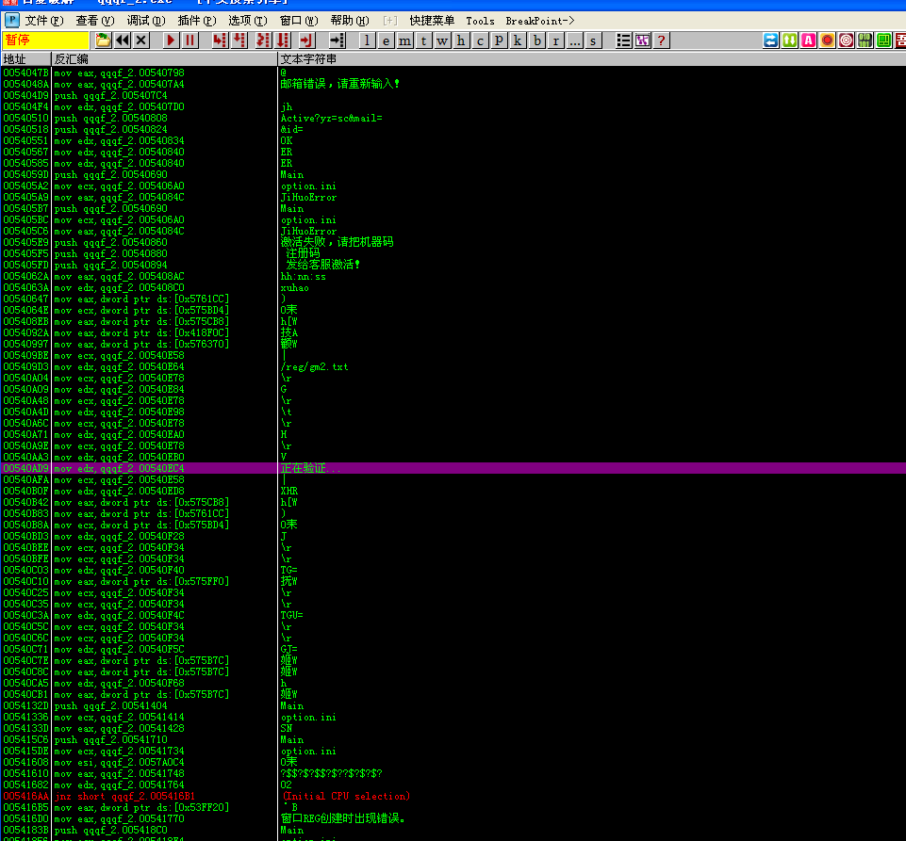Click the green monitor plugin icon

click(884, 40)
